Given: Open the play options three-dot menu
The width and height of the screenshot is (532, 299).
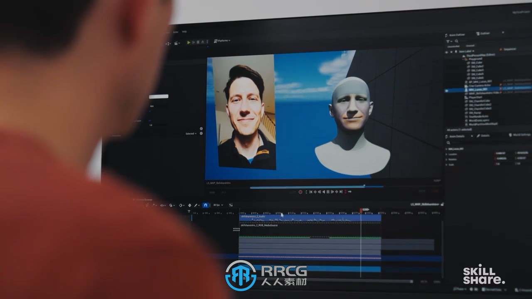Looking at the screenshot, I should (x=207, y=42).
